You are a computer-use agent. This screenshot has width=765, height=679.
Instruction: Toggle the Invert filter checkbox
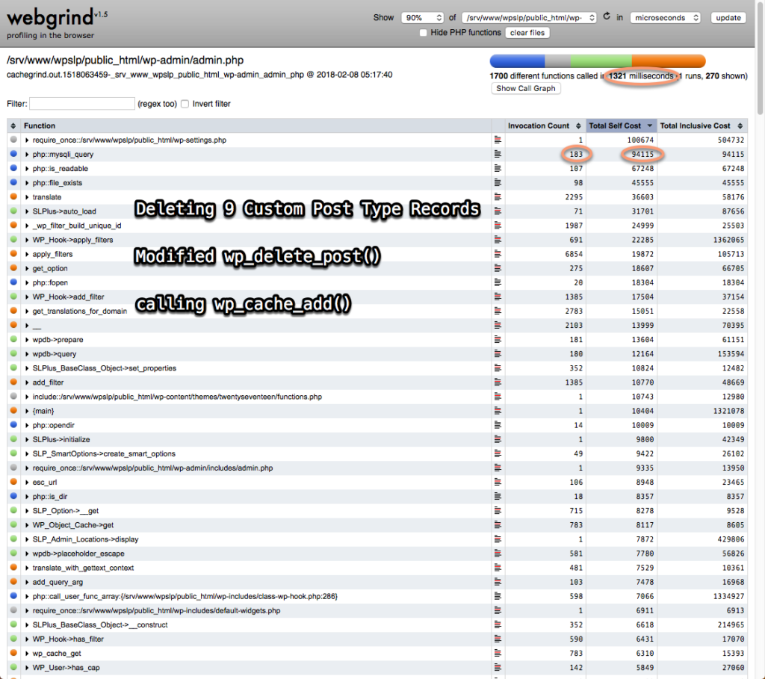point(185,104)
